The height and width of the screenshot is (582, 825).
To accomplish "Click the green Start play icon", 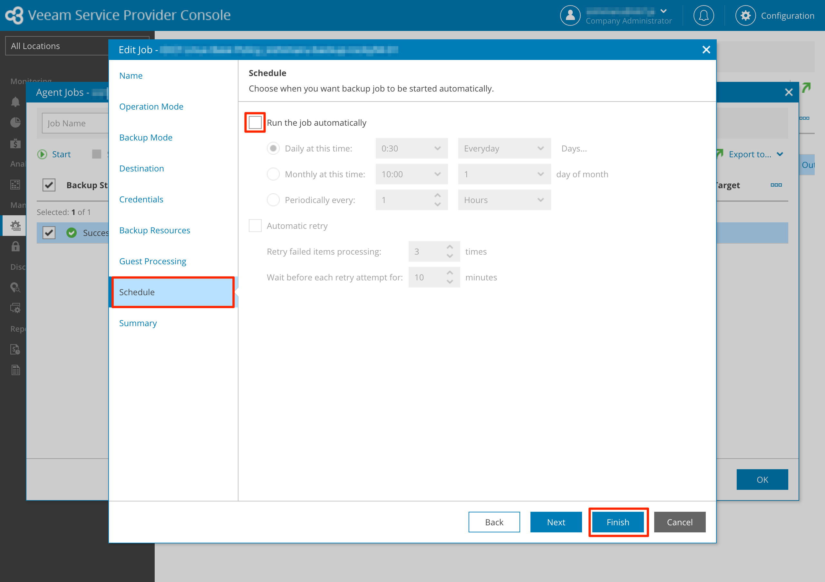I will click(x=42, y=154).
